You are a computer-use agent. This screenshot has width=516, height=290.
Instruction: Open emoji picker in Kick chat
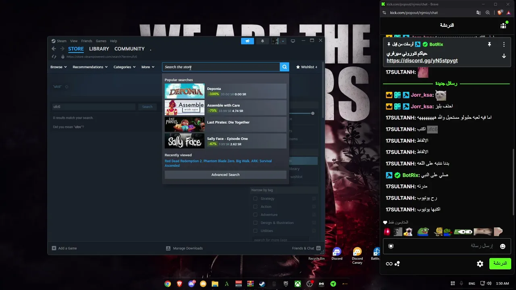(x=503, y=246)
